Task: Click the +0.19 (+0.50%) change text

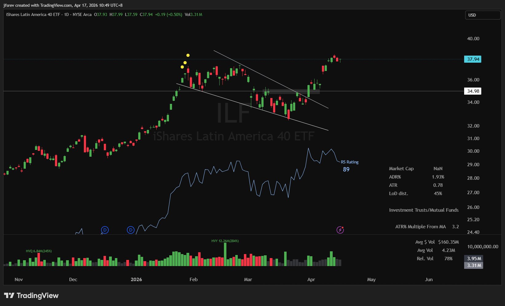Action: pos(169,14)
